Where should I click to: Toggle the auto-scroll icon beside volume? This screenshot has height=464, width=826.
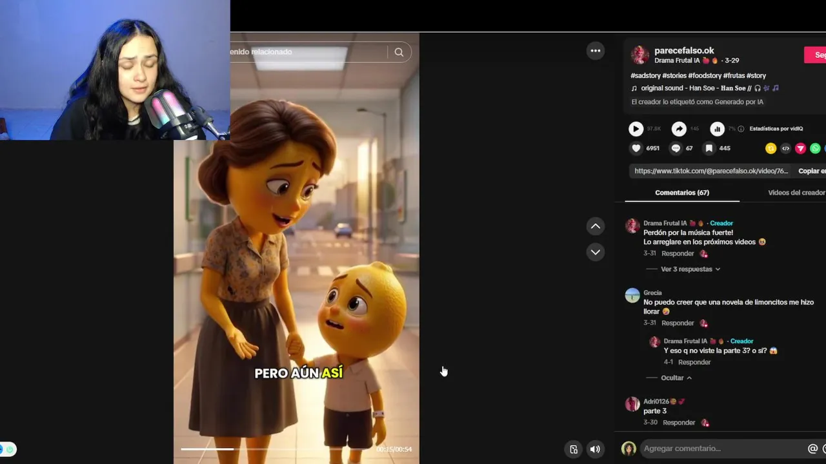coord(573,449)
